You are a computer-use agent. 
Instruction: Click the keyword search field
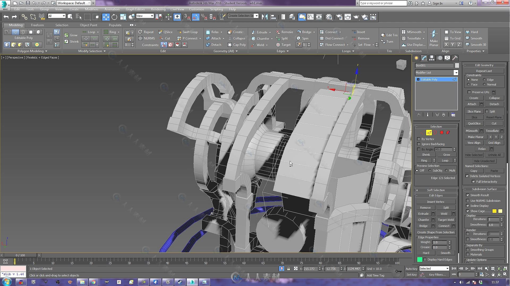click(x=383, y=3)
